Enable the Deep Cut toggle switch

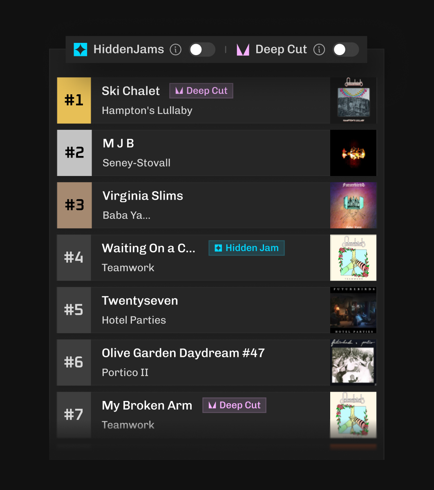click(x=346, y=50)
